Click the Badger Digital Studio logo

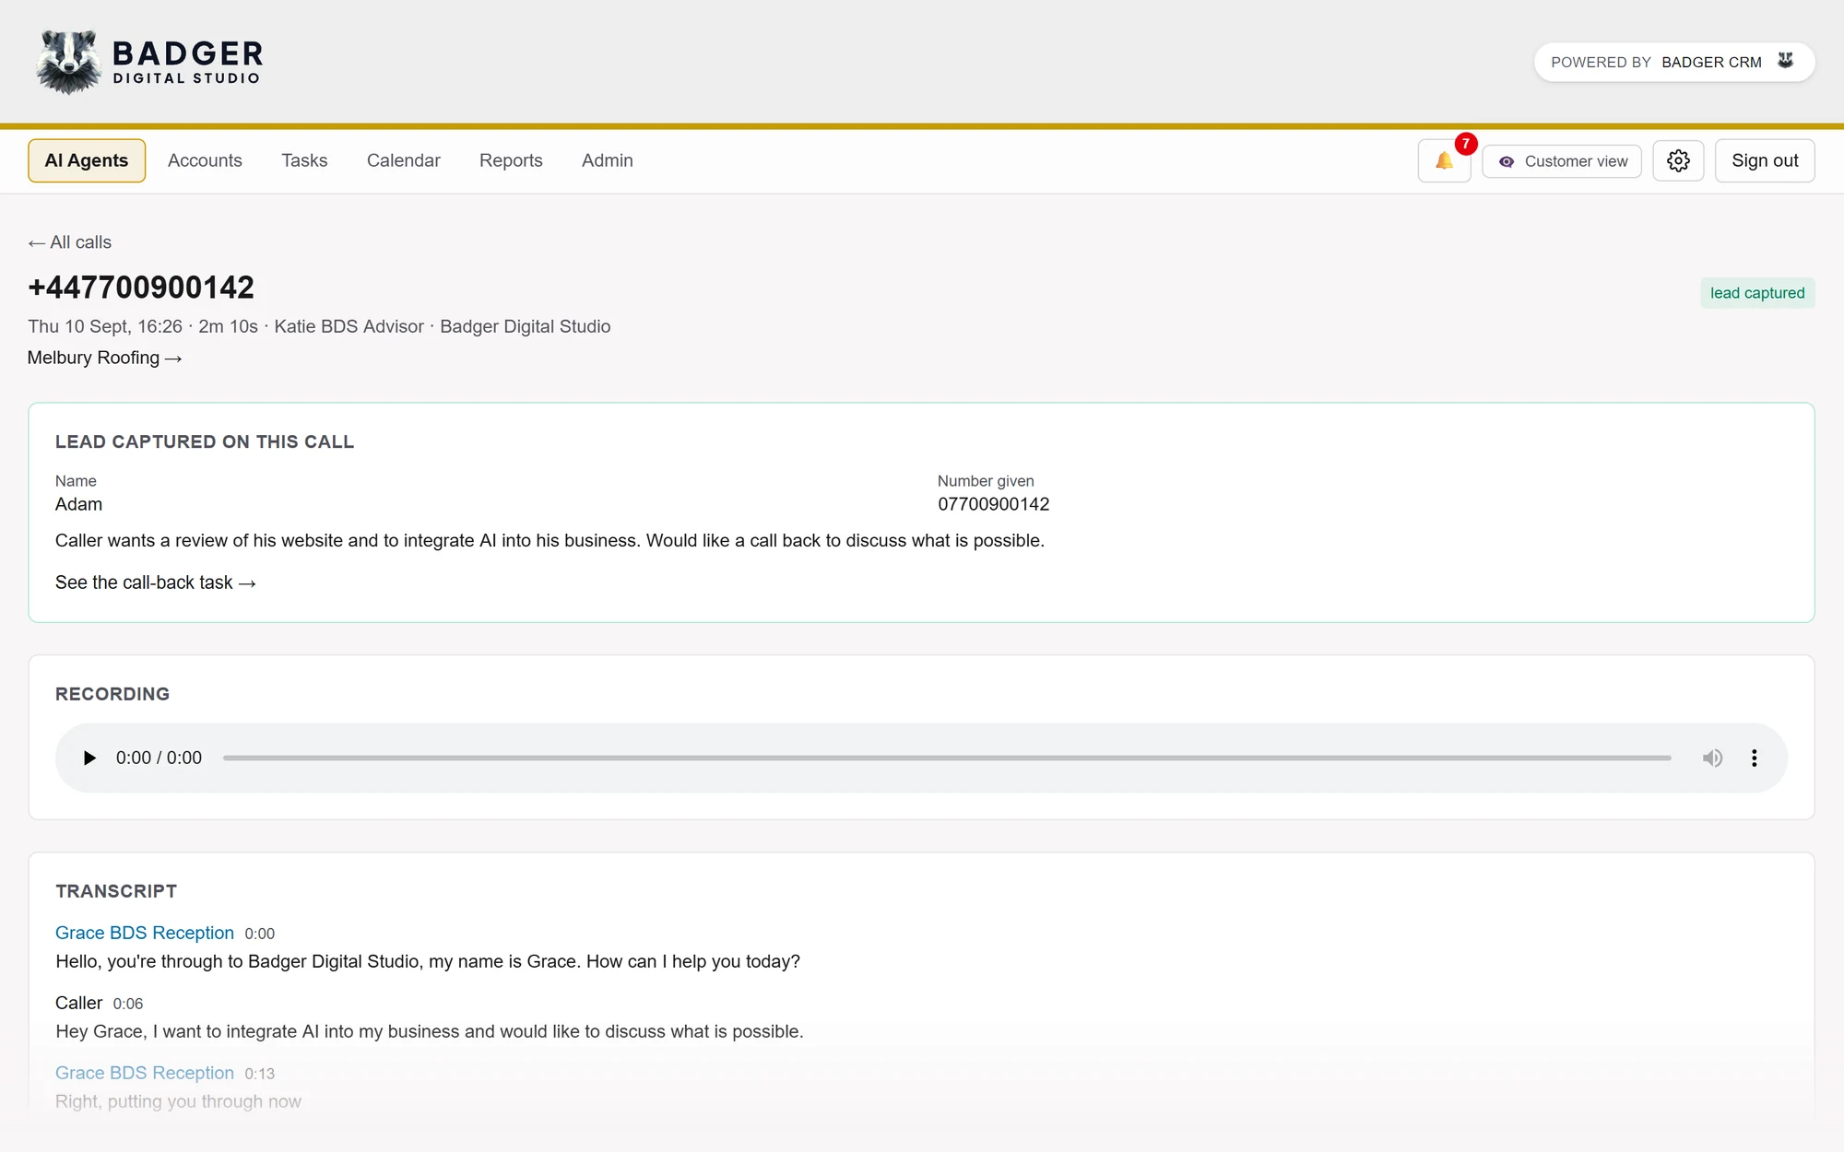(149, 62)
